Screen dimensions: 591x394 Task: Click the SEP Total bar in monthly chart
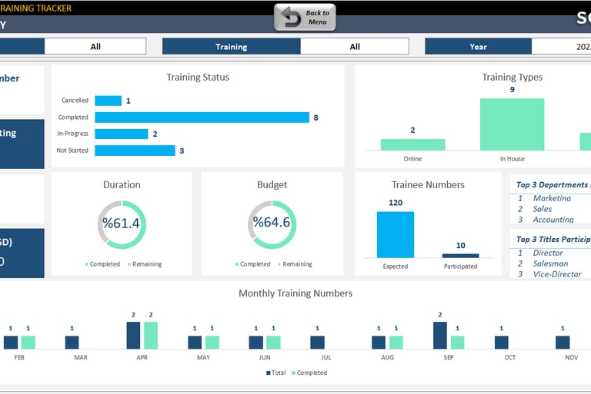pyautogui.click(x=440, y=336)
